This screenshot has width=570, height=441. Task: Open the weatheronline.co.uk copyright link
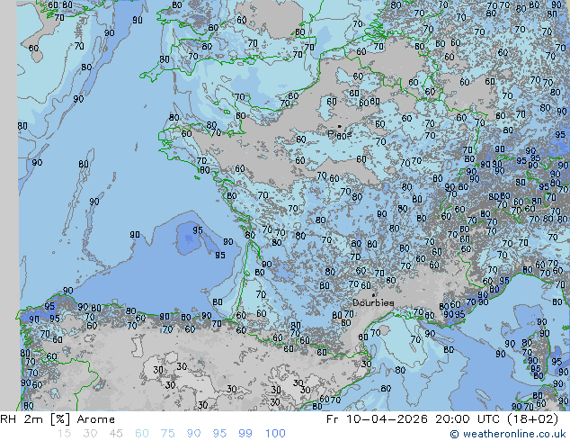(x=508, y=434)
